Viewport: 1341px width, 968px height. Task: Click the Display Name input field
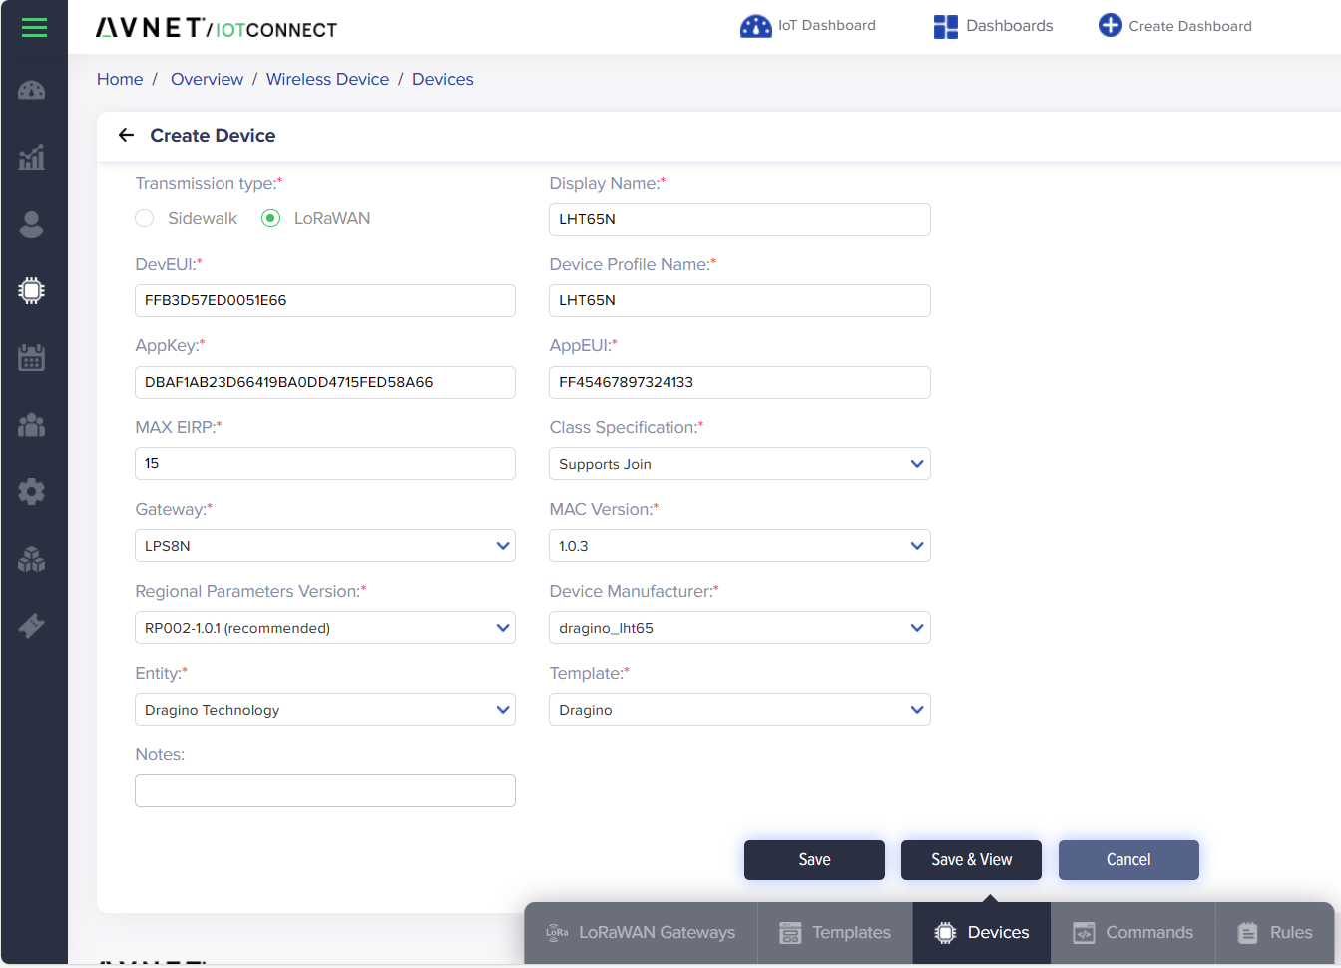click(x=739, y=219)
